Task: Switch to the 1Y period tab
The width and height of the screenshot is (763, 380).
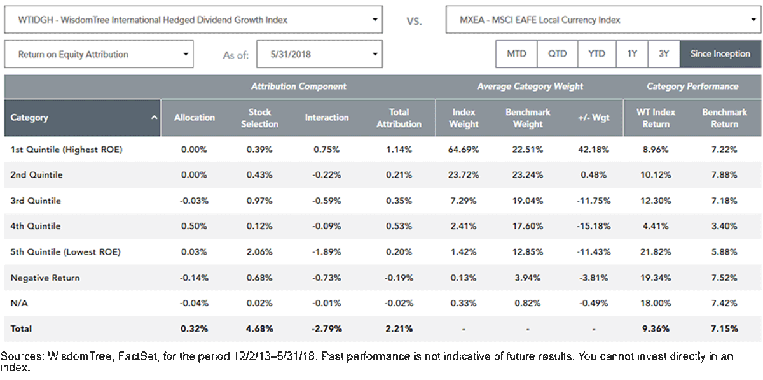Action: click(x=632, y=54)
